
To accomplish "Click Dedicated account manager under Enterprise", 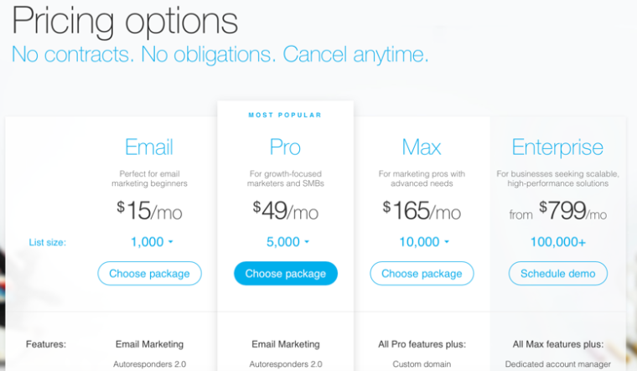I will pyautogui.click(x=557, y=364).
